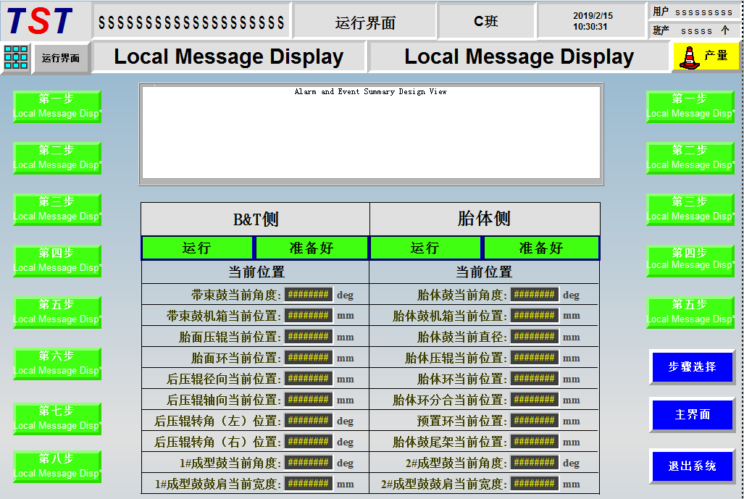Click the C班 shift header field
Screen dimensions: 744x499
pos(485,22)
